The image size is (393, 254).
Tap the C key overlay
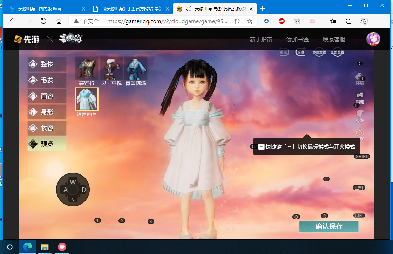pos(360,64)
